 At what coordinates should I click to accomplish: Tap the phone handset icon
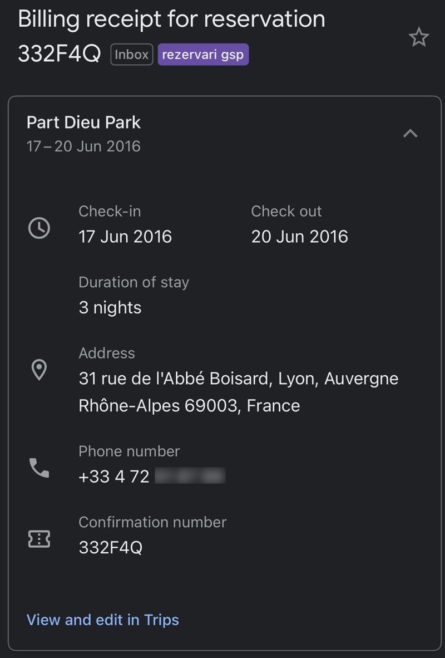39,468
